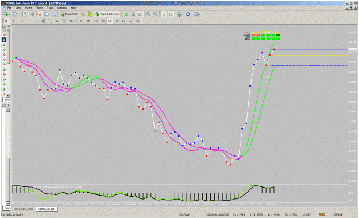Toggle the Terminal panel icon
Screen dimensions: 359x218
47,14
